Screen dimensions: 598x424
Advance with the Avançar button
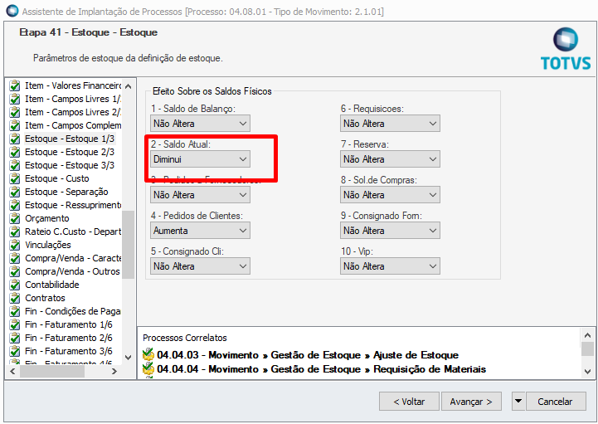click(471, 402)
